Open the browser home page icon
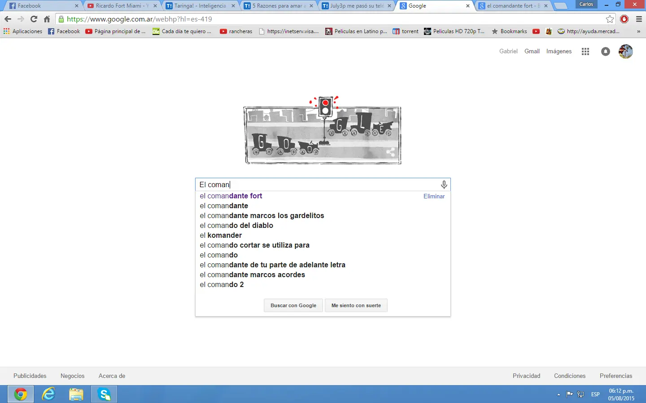 point(47,19)
